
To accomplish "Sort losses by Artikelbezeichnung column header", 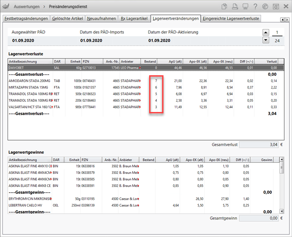I will 30,61.
